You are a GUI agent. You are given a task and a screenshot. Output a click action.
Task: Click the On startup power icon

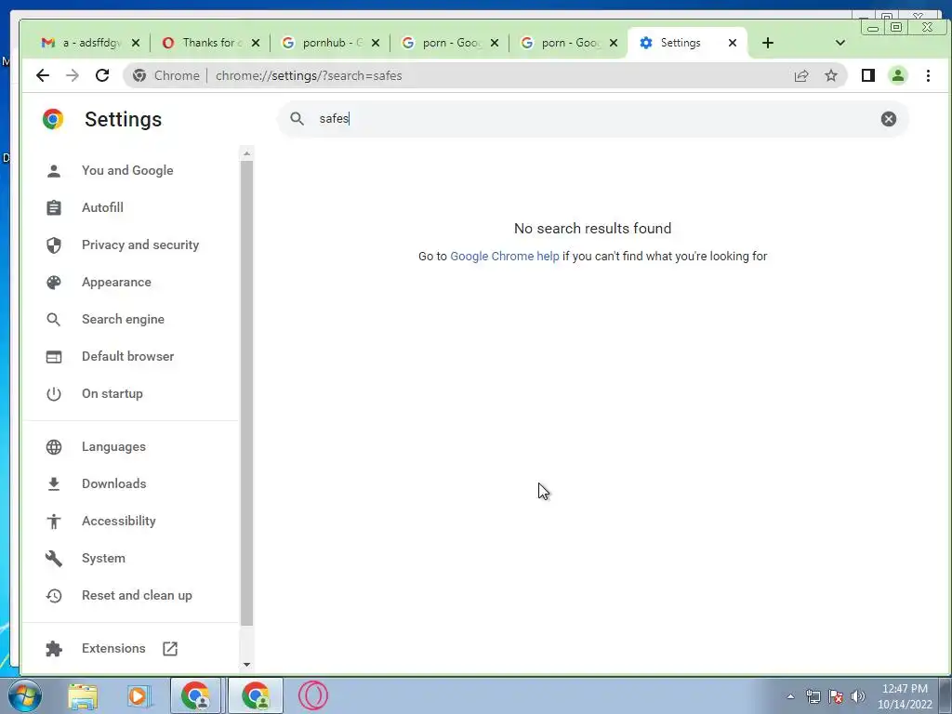tap(54, 393)
